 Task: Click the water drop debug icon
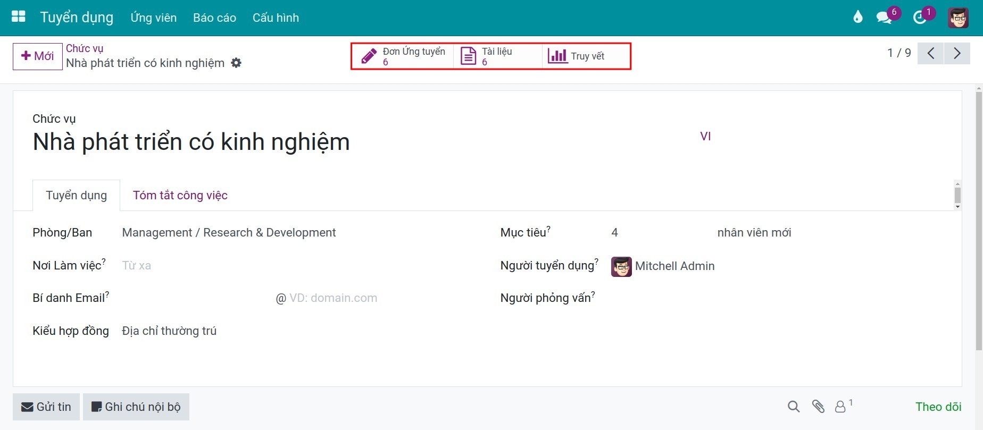857,18
